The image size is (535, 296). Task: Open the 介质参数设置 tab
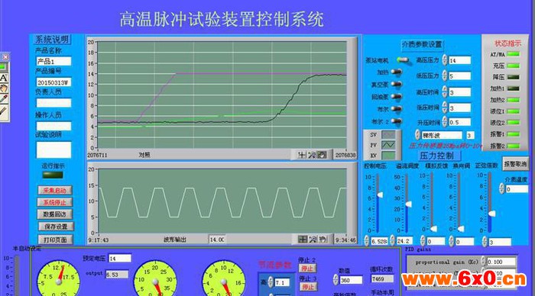coord(422,44)
